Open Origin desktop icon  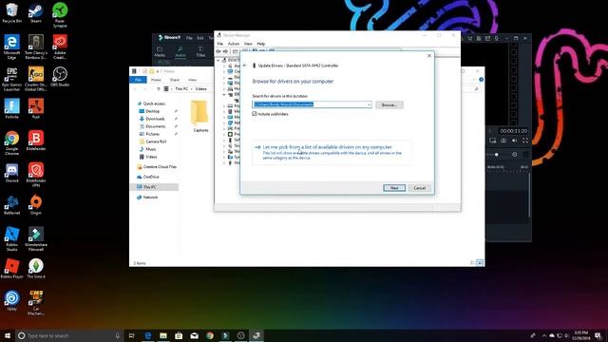pos(36,205)
